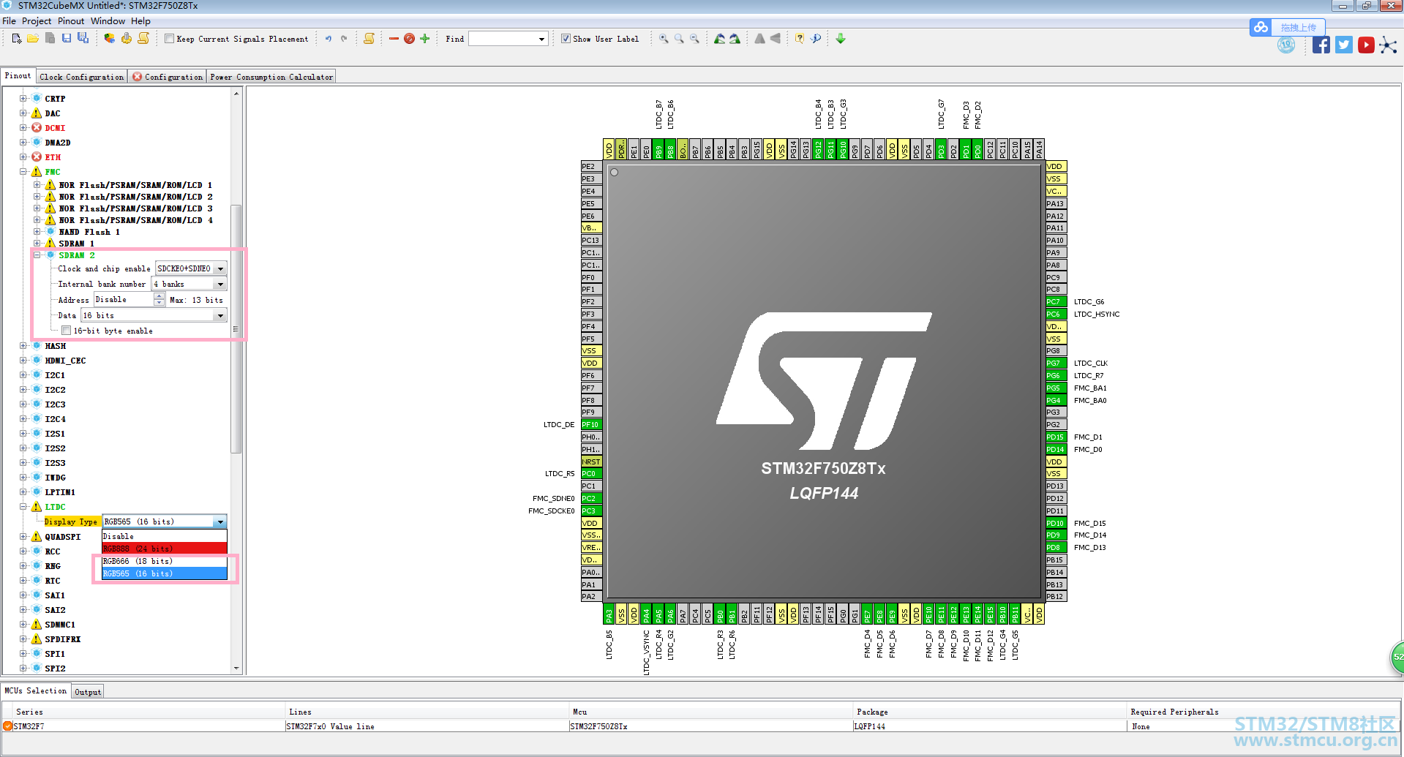This screenshot has width=1404, height=757.
Task: Click the Zoom Out magnifier icon
Action: click(694, 39)
